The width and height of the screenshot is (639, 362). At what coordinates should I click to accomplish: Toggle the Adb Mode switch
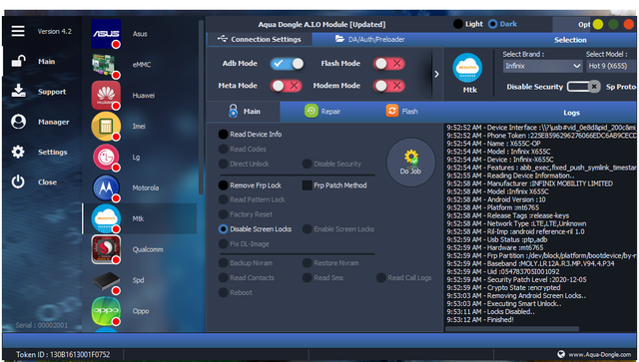[x=287, y=64]
